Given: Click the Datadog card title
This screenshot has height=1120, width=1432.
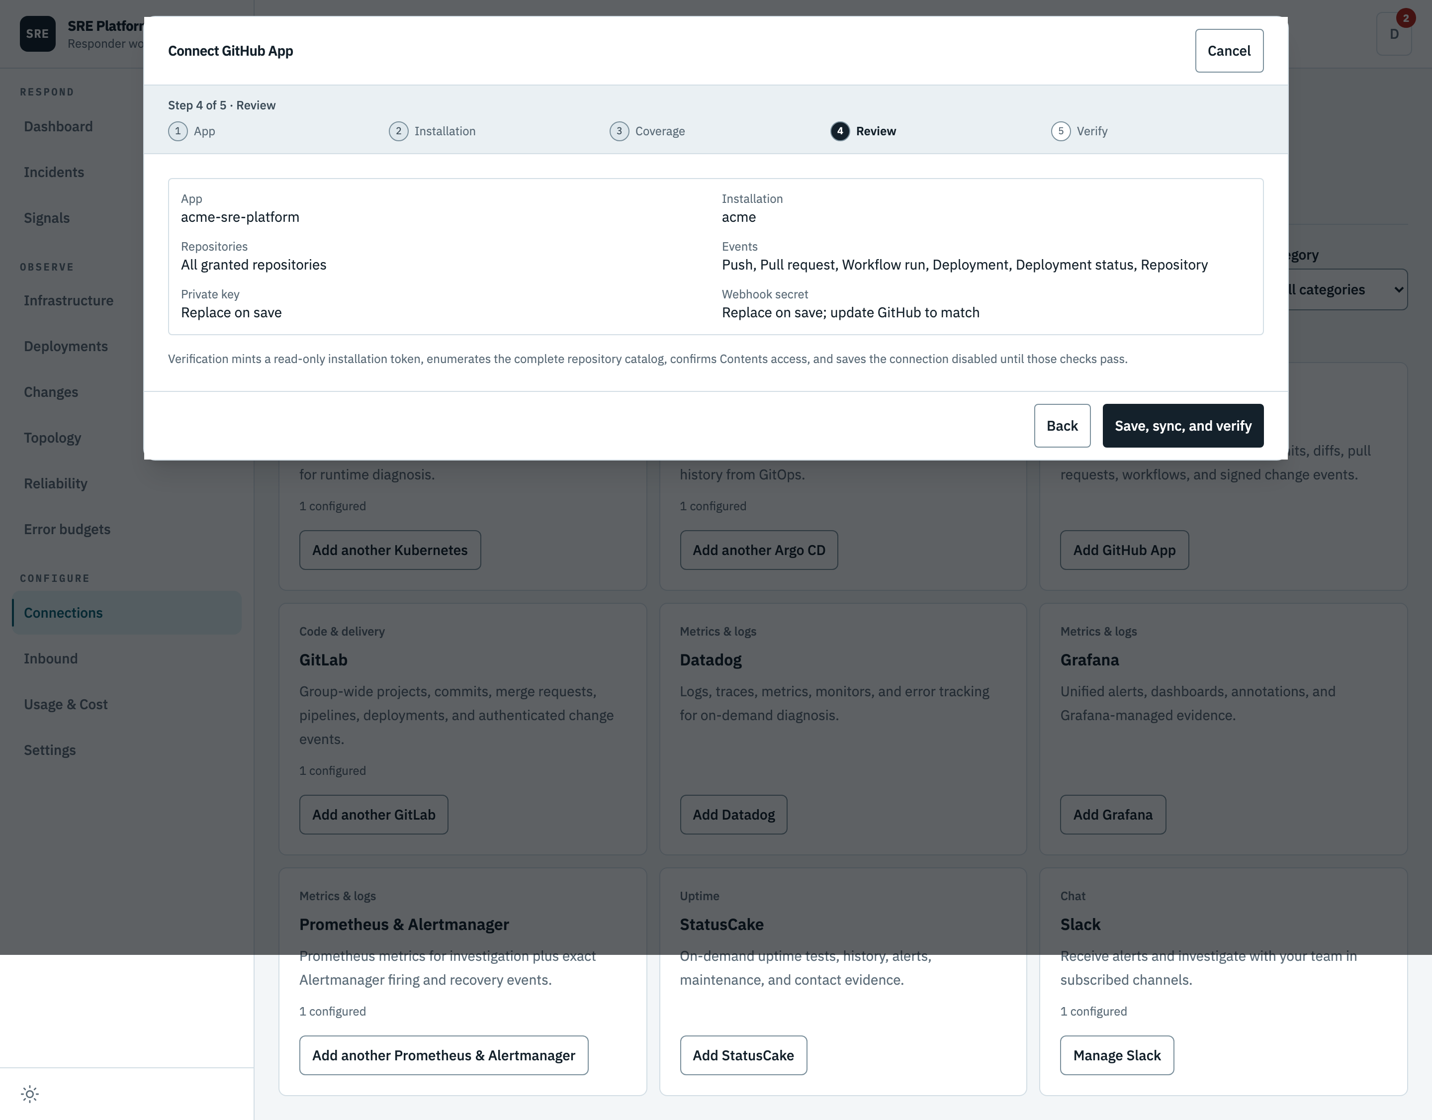Looking at the screenshot, I should [711, 659].
